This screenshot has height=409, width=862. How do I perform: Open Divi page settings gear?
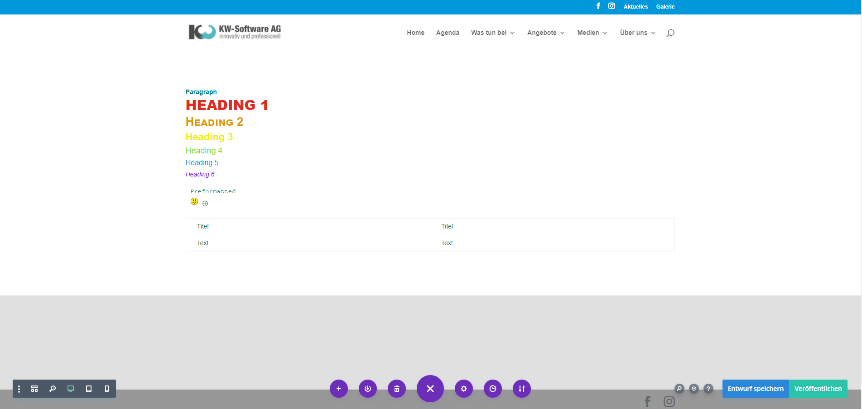[463, 389]
